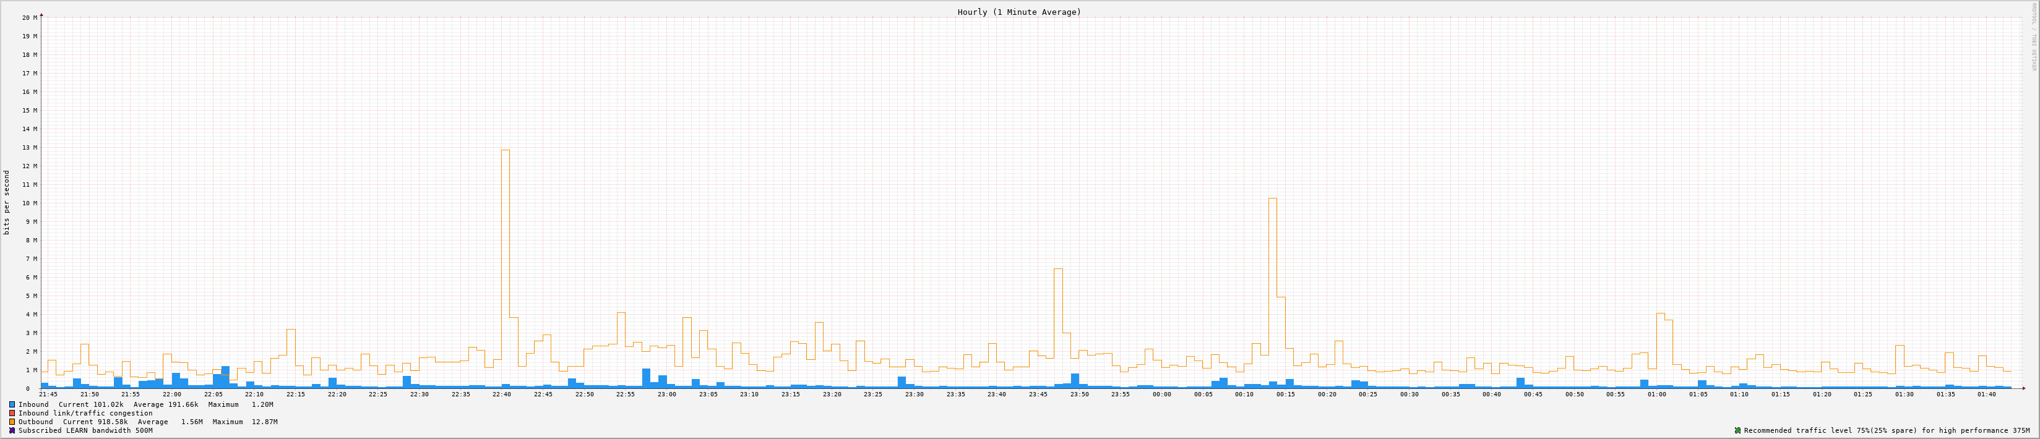This screenshot has width=2040, height=439.
Task: Click the bits per second axis label
Action: (7, 202)
